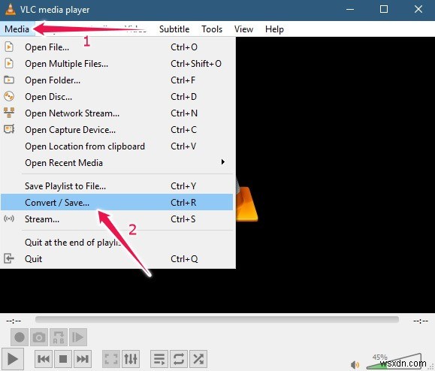Close the VLC window

[x=418, y=10]
